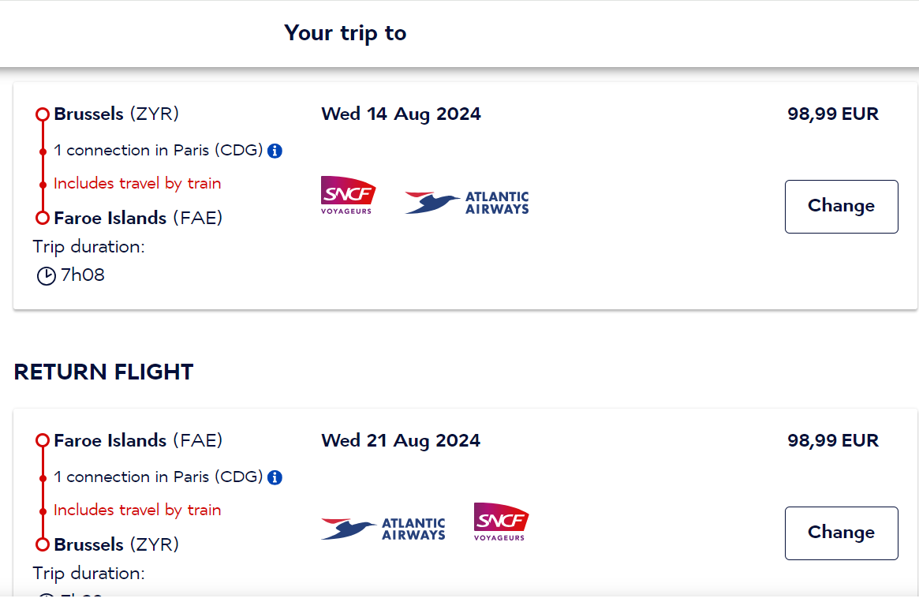Image resolution: width=919 pixels, height=602 pixels.
Task: Click Change button for the 14 Aug trip
Action: pos(841,207)
